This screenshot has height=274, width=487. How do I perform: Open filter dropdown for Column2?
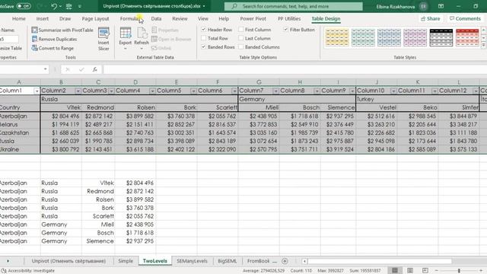coord(78,91)
